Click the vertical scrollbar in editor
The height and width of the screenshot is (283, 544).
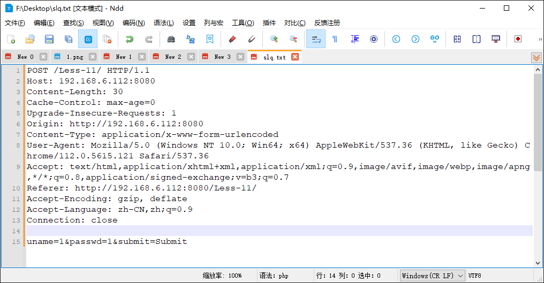tap(538, 160)
